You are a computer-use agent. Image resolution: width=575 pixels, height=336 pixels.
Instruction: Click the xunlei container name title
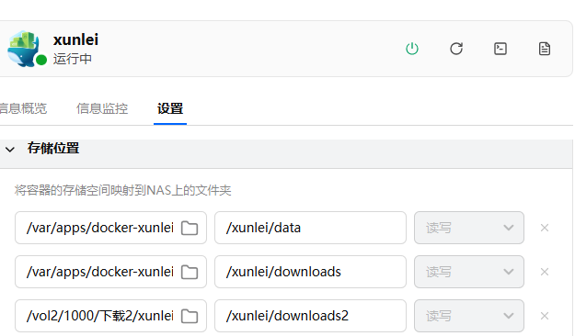(x=75, y=39)
